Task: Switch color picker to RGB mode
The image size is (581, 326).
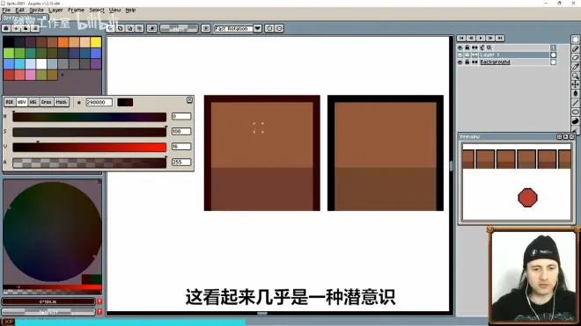Action: pos(10,102)
